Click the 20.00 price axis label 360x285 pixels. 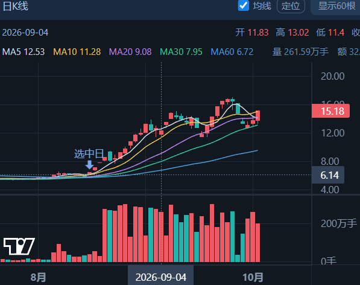[x=332, y=76]
